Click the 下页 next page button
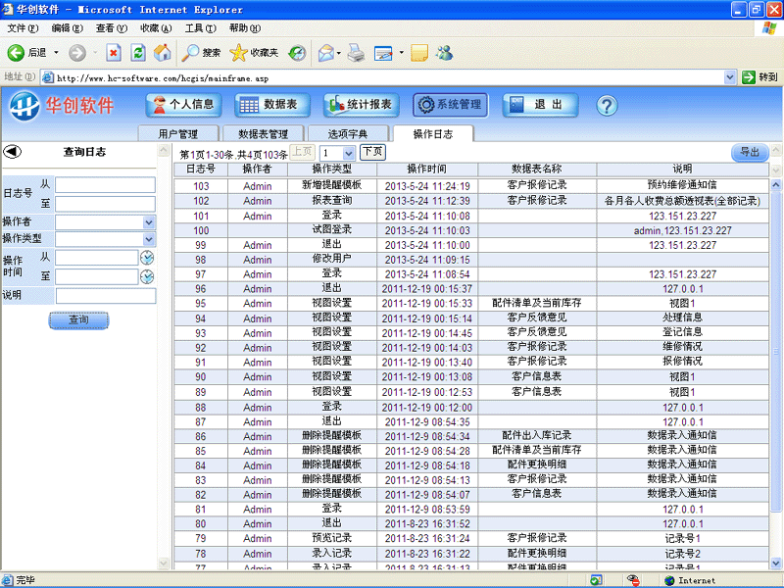Viewport: 784px width, 588px height. (372, 152)
